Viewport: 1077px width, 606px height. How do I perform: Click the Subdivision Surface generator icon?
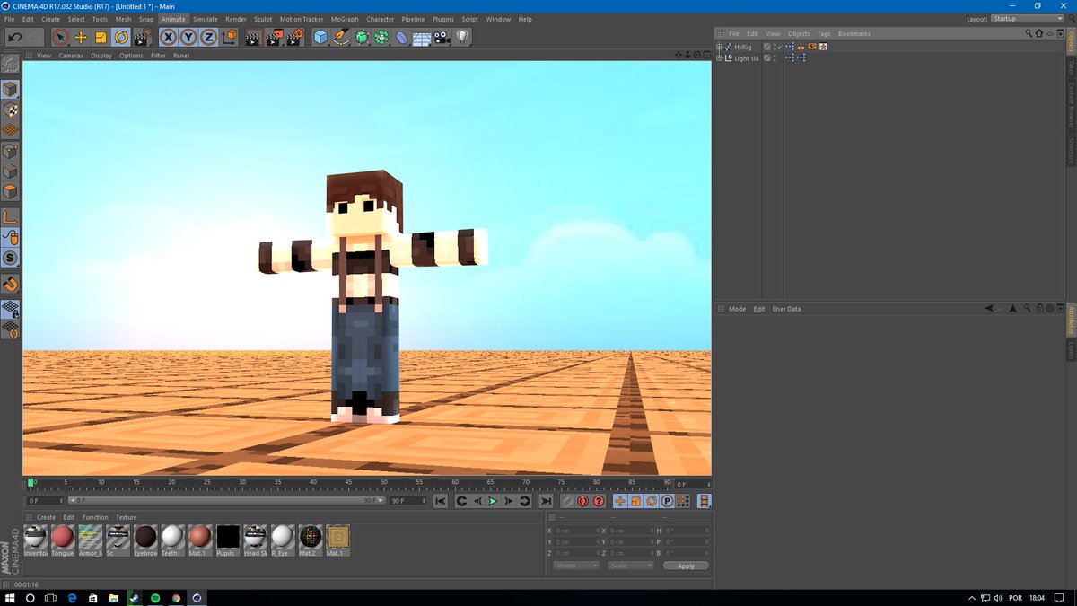pyautogui.click(x=362, y=37)
